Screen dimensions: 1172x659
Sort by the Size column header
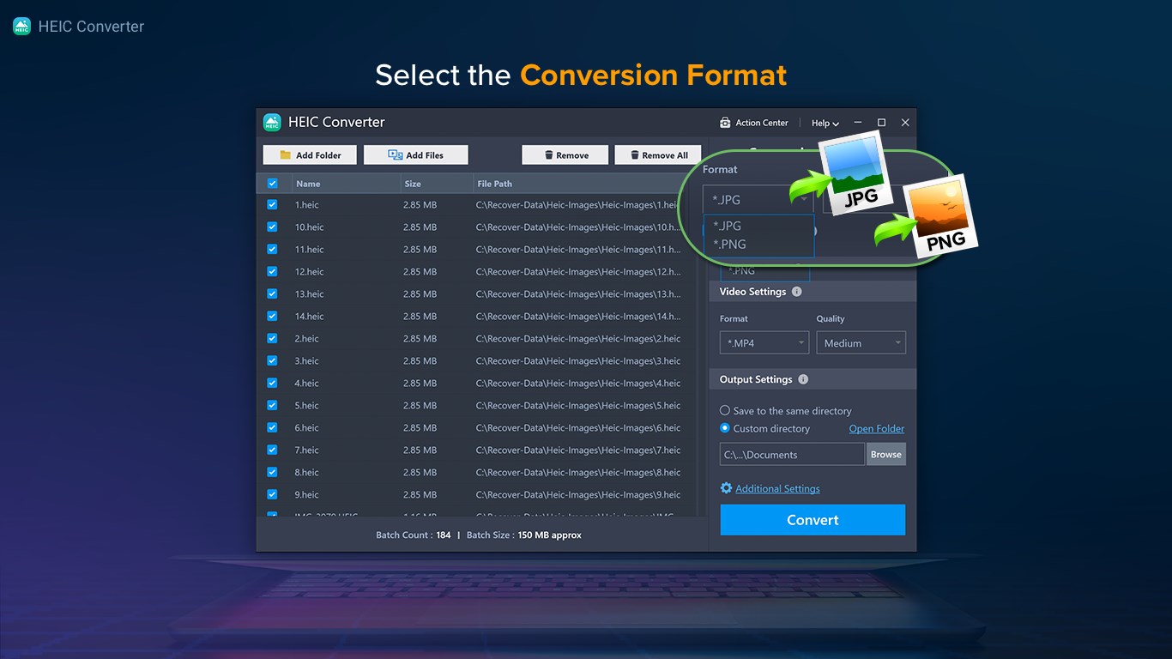pos(435,184)
